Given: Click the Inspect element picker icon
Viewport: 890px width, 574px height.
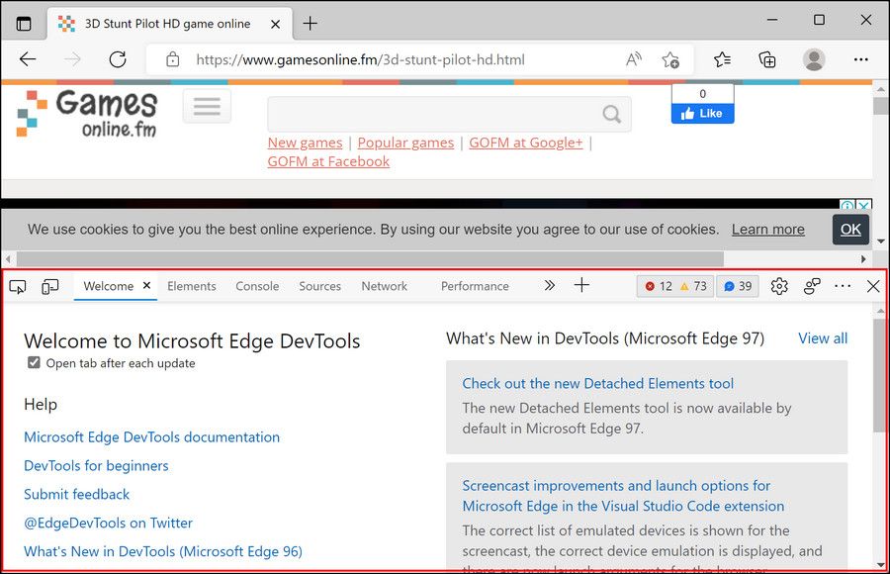Looking at the screenshot, I should coord(18,286).
